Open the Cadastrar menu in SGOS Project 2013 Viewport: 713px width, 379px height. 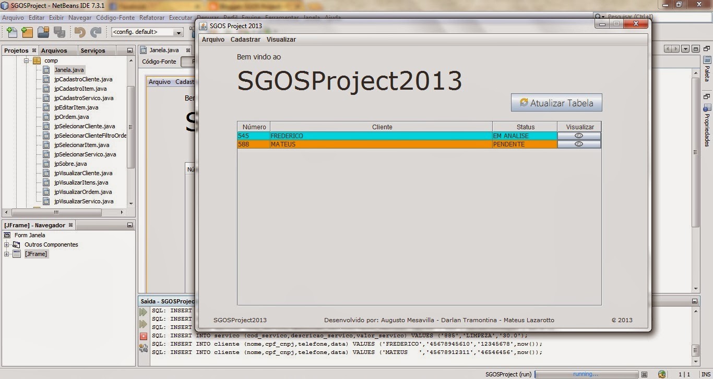[x=245, y=39]
